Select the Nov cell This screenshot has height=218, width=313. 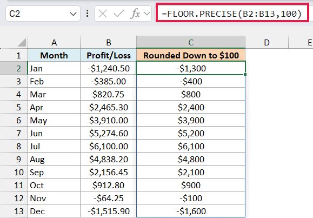click(x=54, y=198)
